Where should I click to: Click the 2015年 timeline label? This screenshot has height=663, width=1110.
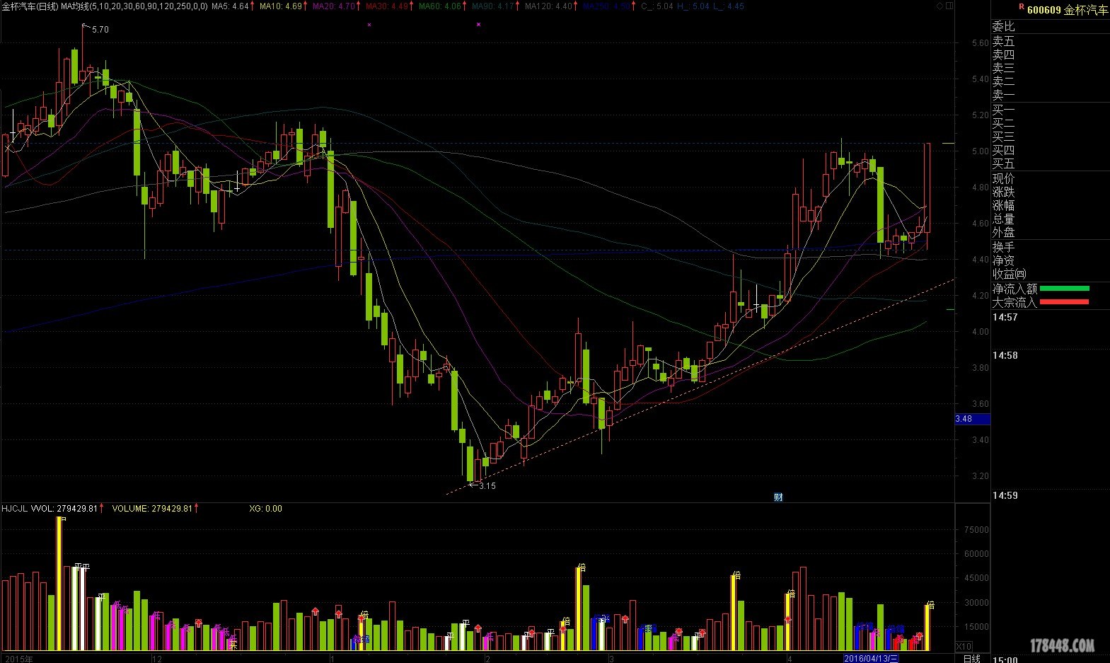(18, 659)
